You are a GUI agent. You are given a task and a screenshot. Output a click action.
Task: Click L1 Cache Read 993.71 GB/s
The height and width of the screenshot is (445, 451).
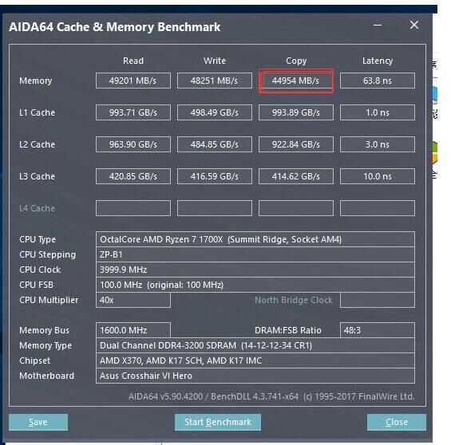point(133,112)
